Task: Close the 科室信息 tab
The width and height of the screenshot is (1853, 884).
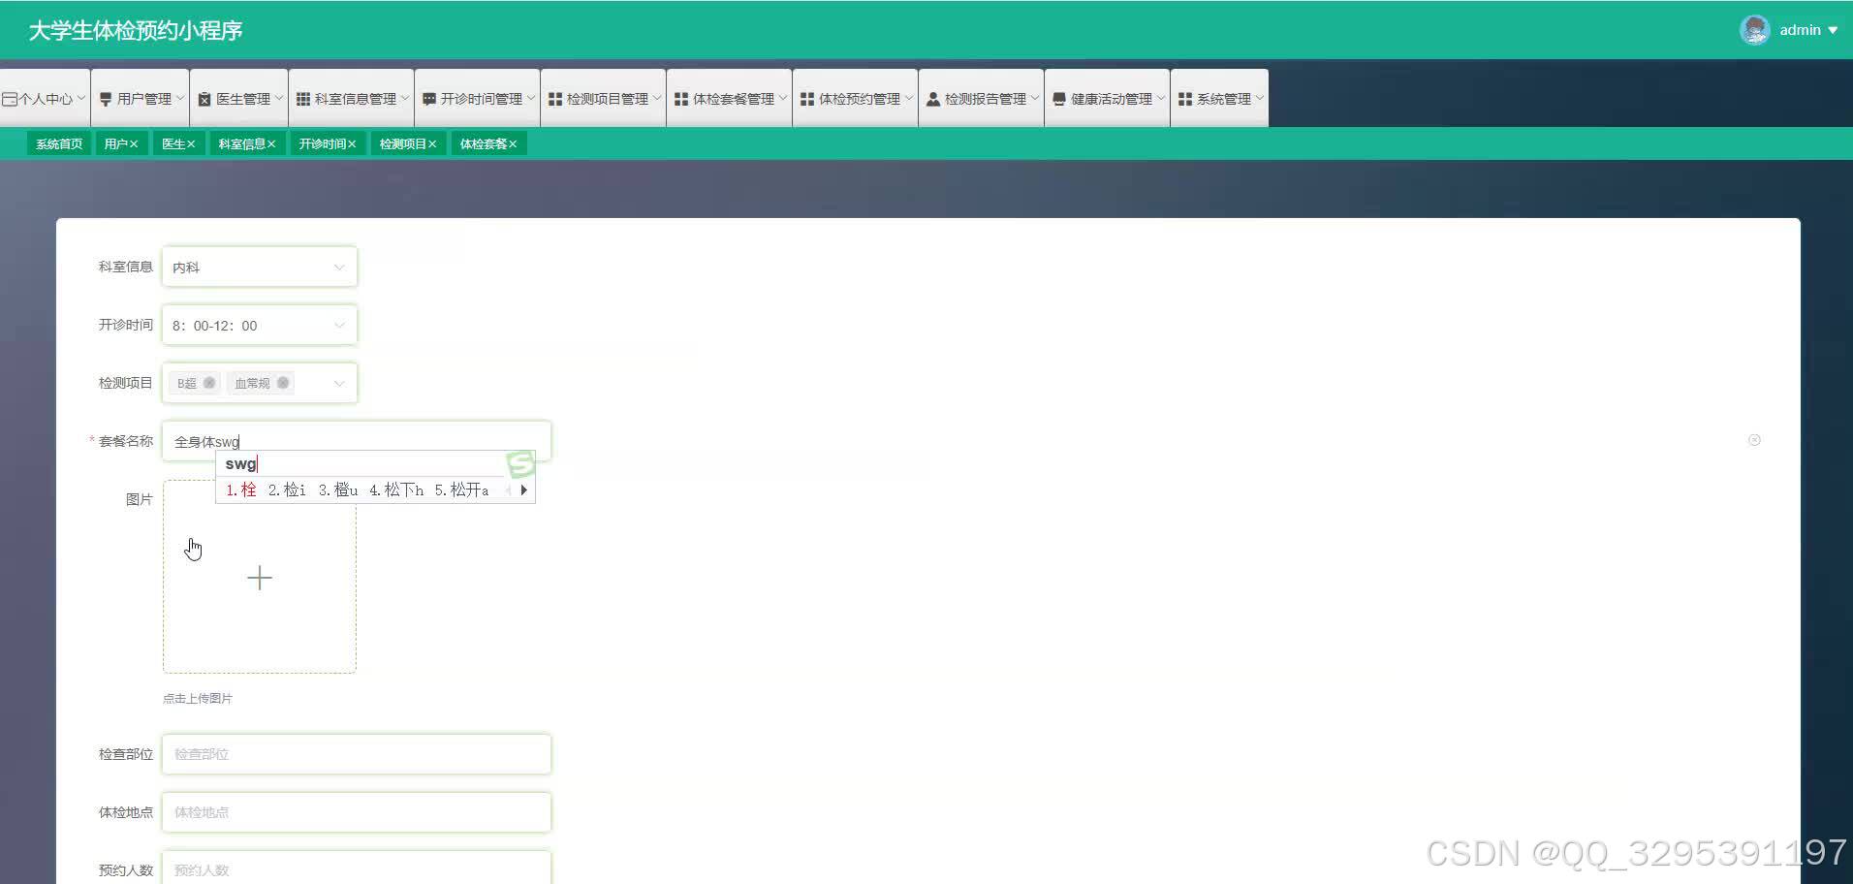Action: (271, 144)
